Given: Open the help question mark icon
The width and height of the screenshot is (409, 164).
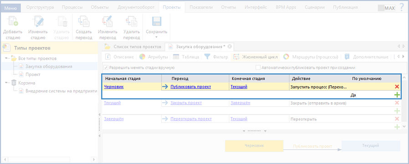Looking at the screenshot, I should (401, 7).
